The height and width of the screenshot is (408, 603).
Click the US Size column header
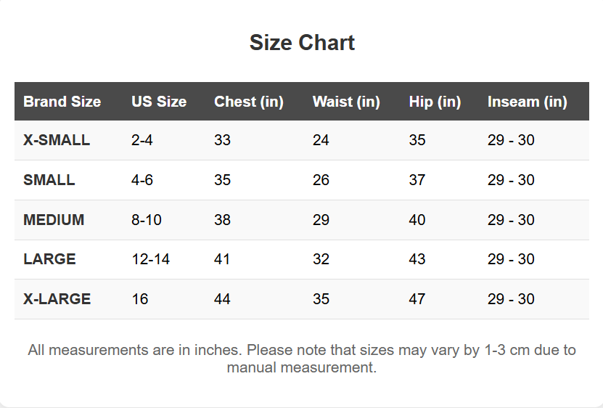[159, 102]
